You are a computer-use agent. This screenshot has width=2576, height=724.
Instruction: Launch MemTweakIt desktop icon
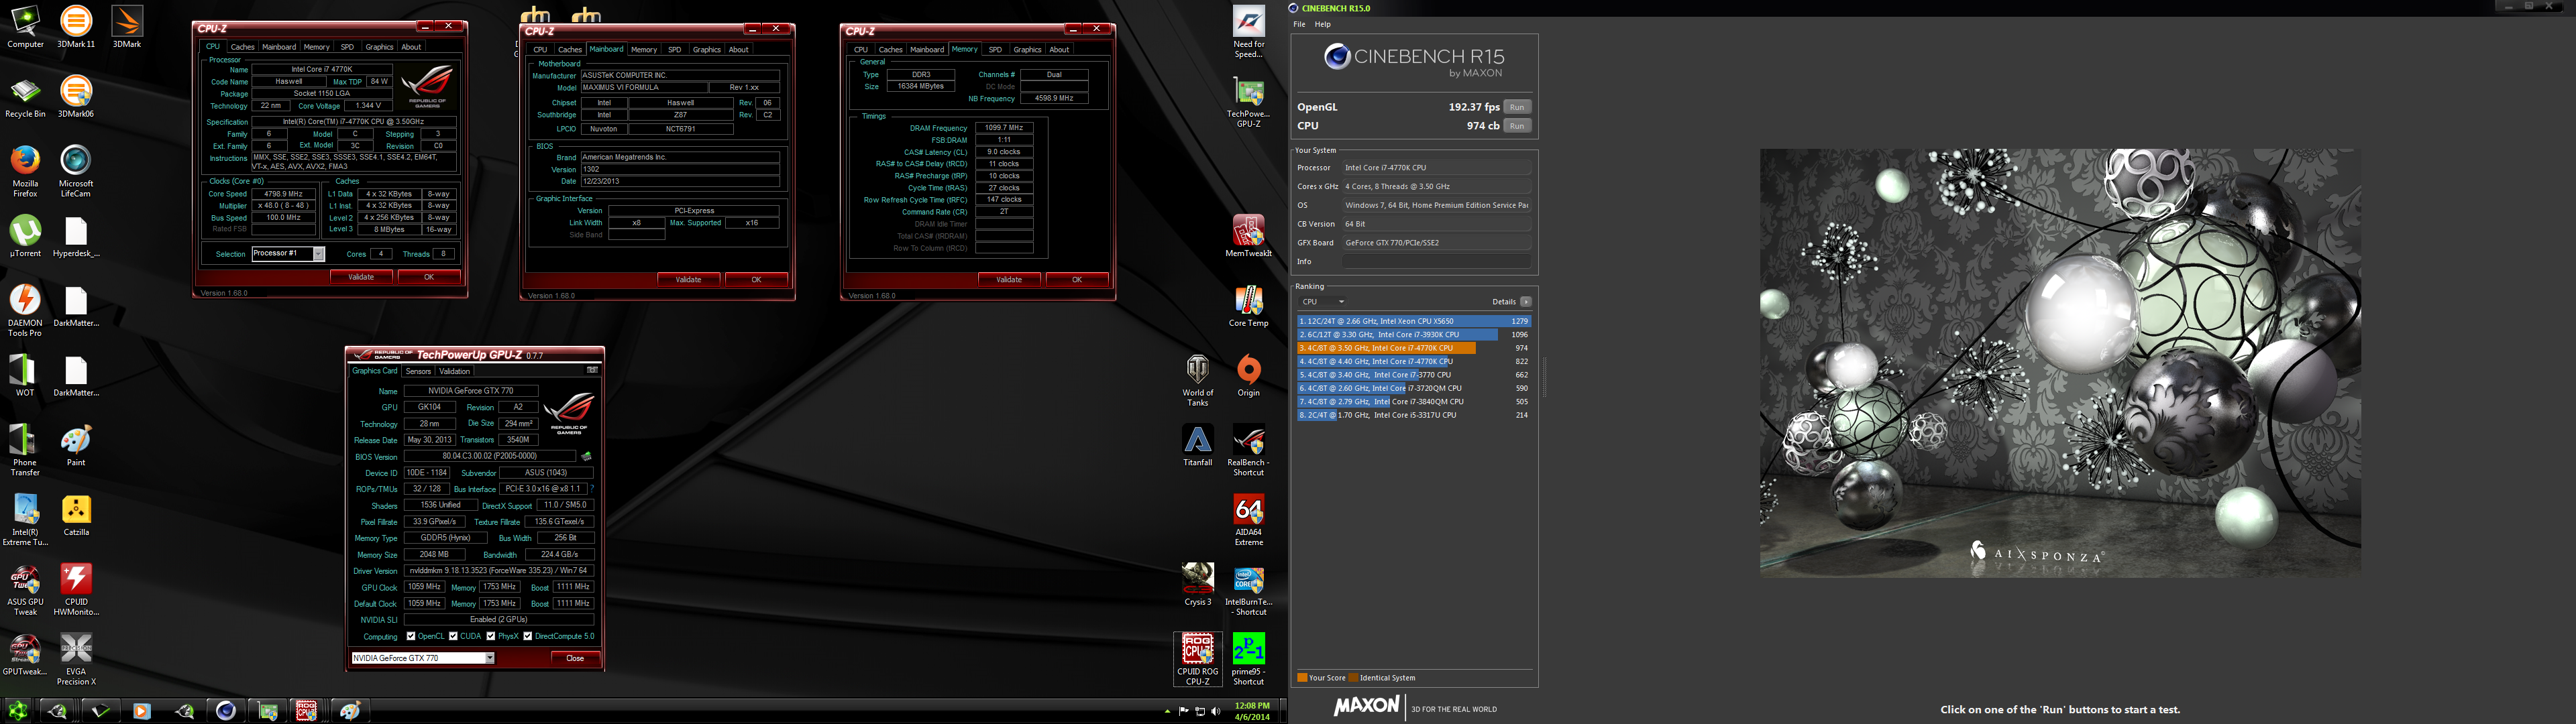pyautogui.click(x=1249, y=236)
